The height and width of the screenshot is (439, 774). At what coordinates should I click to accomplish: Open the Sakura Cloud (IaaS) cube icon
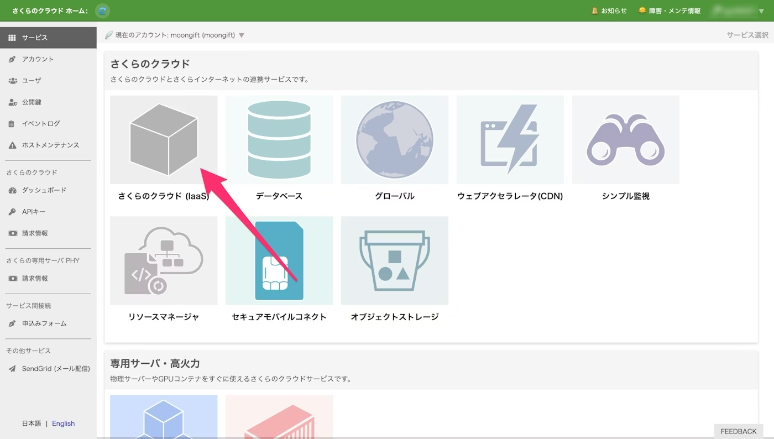(164, 139)
